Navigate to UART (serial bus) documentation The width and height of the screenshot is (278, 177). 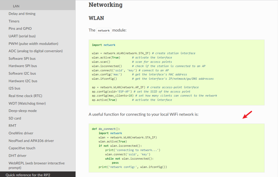(x=22, y=36)
